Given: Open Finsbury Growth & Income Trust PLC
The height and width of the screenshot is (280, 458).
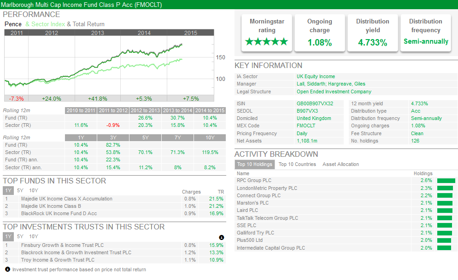Looking at the screenshot, I should pyautogui.click(x=62, y=246).
